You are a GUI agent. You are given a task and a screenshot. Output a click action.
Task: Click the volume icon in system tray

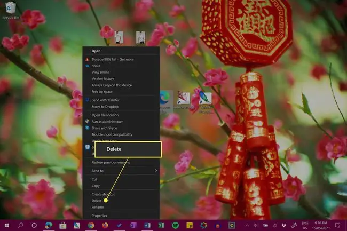(x=256, y=225)
